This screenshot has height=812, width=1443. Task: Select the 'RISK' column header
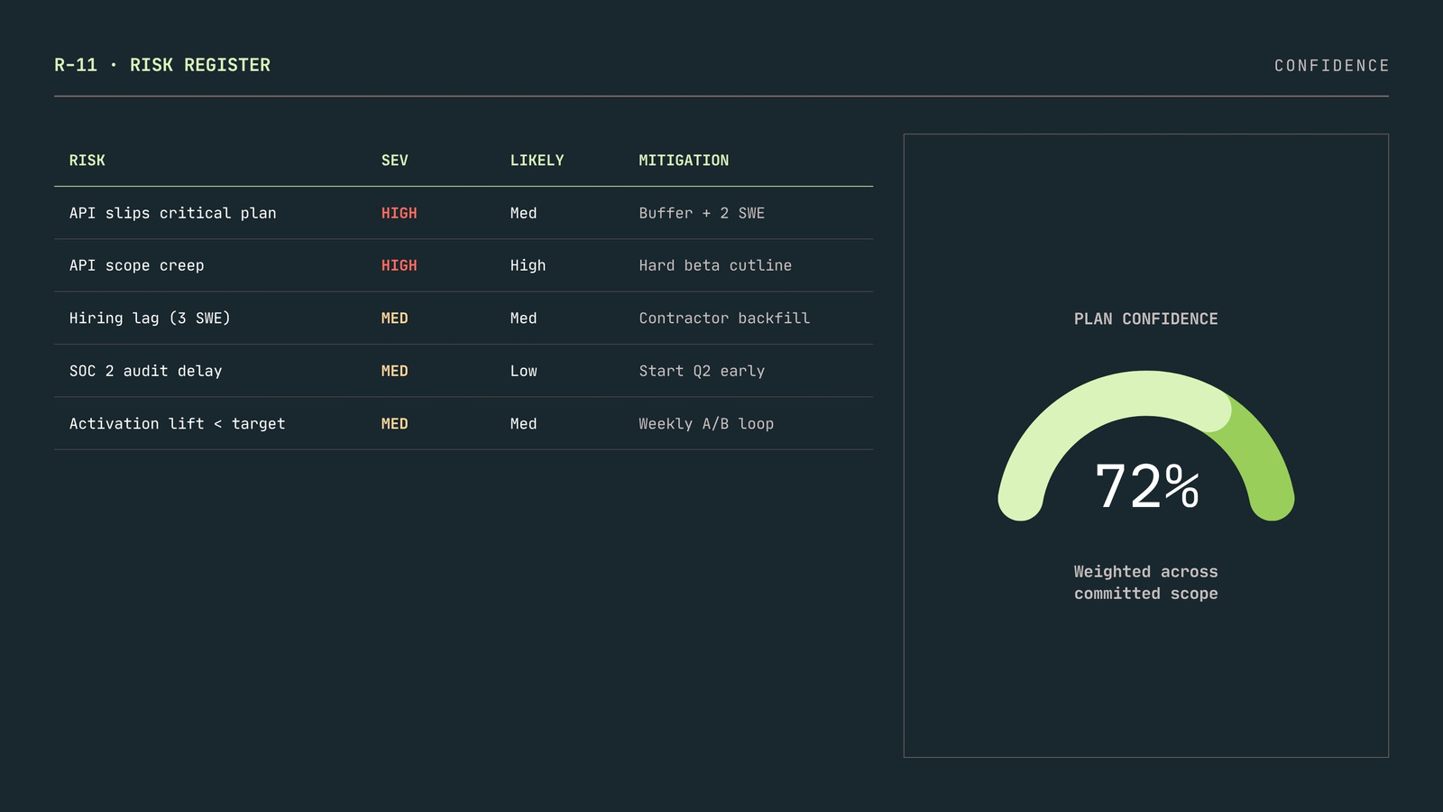click(x=87, y=161)
